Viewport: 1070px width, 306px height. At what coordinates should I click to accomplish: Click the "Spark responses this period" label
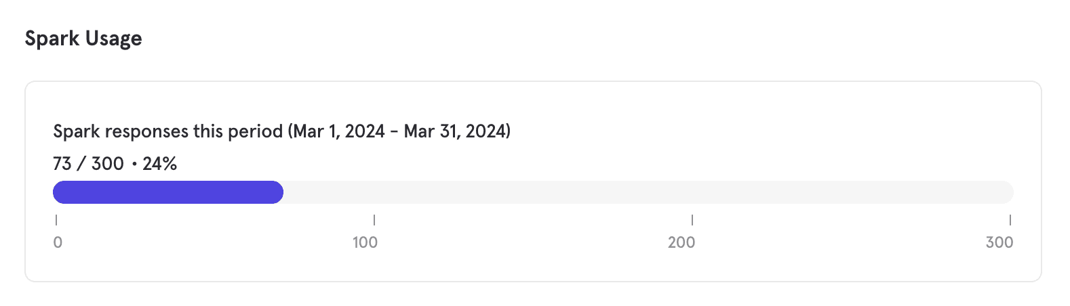click(x=167, y=131)
